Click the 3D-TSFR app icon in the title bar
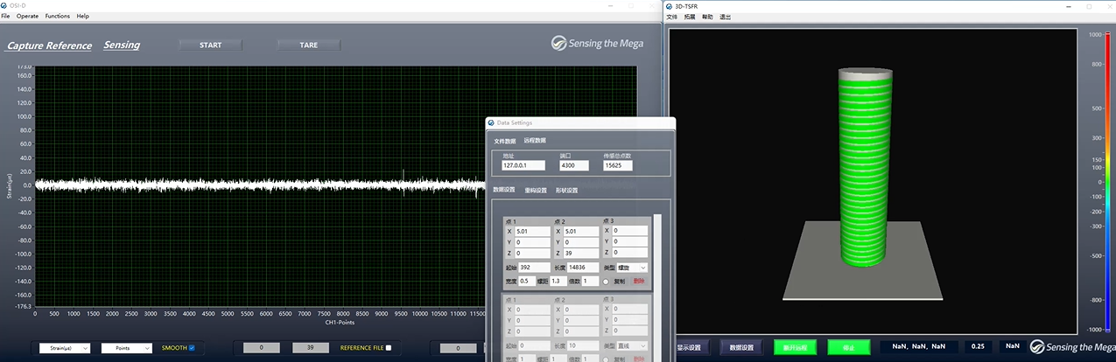The image size is (1116, 362). click(669, 6)
